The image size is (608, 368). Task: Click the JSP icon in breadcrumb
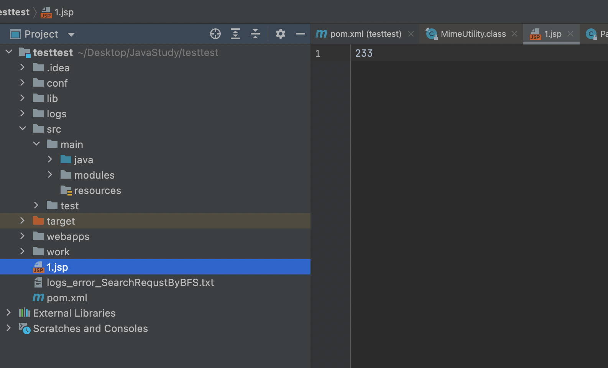tap(46, 13)
